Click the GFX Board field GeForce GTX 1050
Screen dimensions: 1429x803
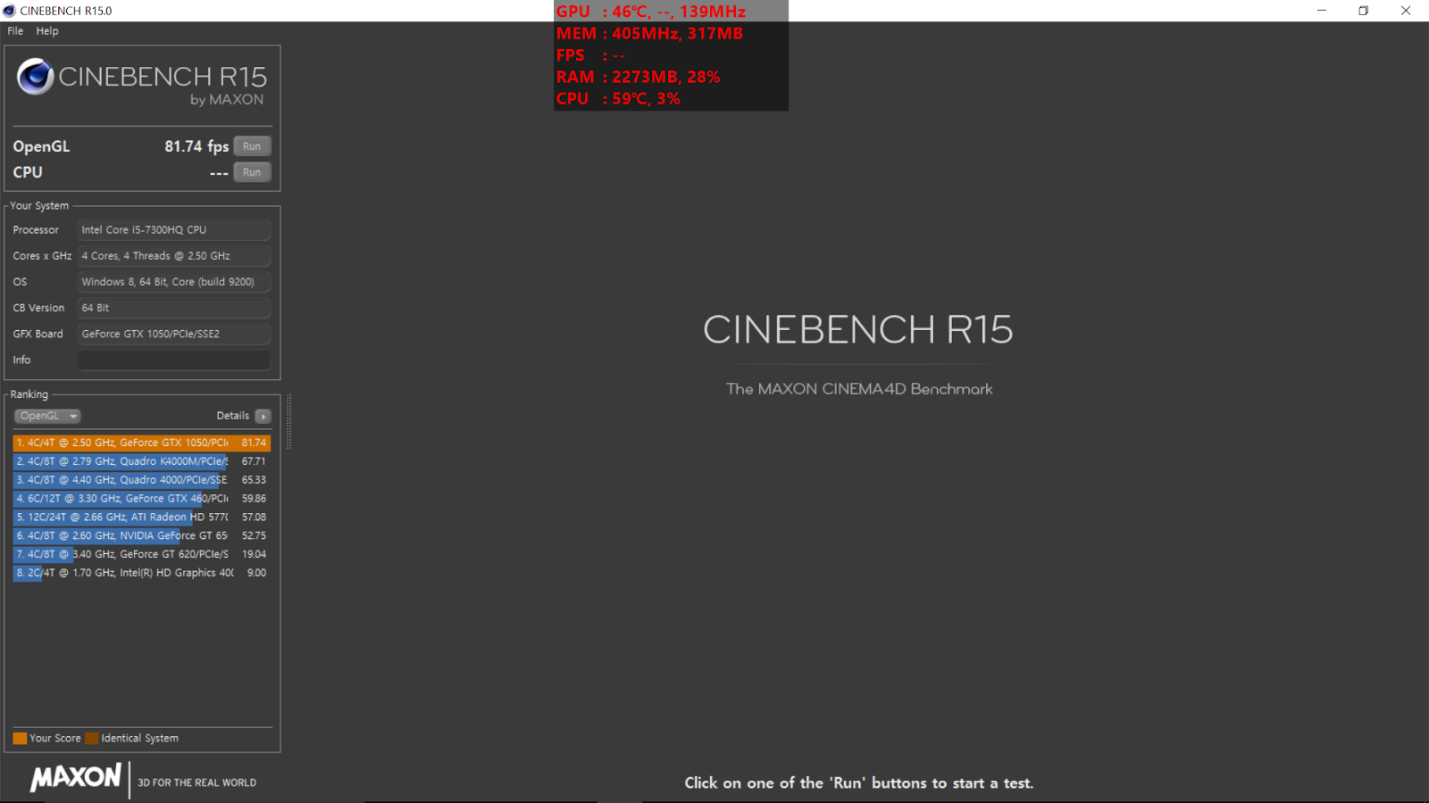pyautogui.click(x=173, y=334)
